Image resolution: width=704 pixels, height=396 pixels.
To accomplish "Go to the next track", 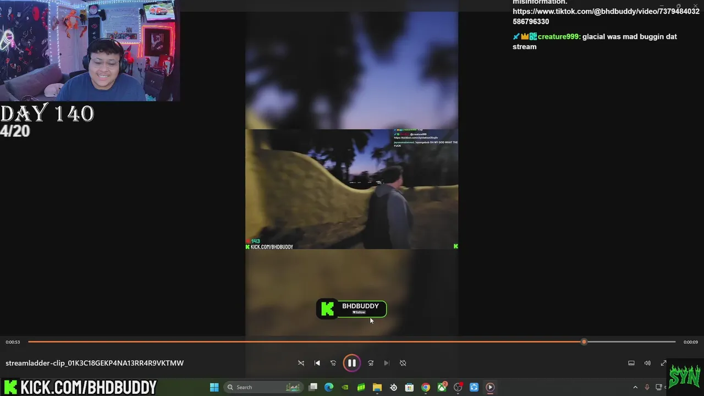I will click(x=386, y=363).
